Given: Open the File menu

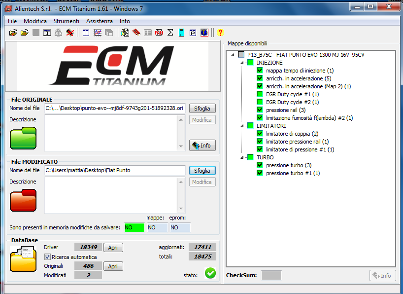Looking at the screenshot, I should point(12,21).
